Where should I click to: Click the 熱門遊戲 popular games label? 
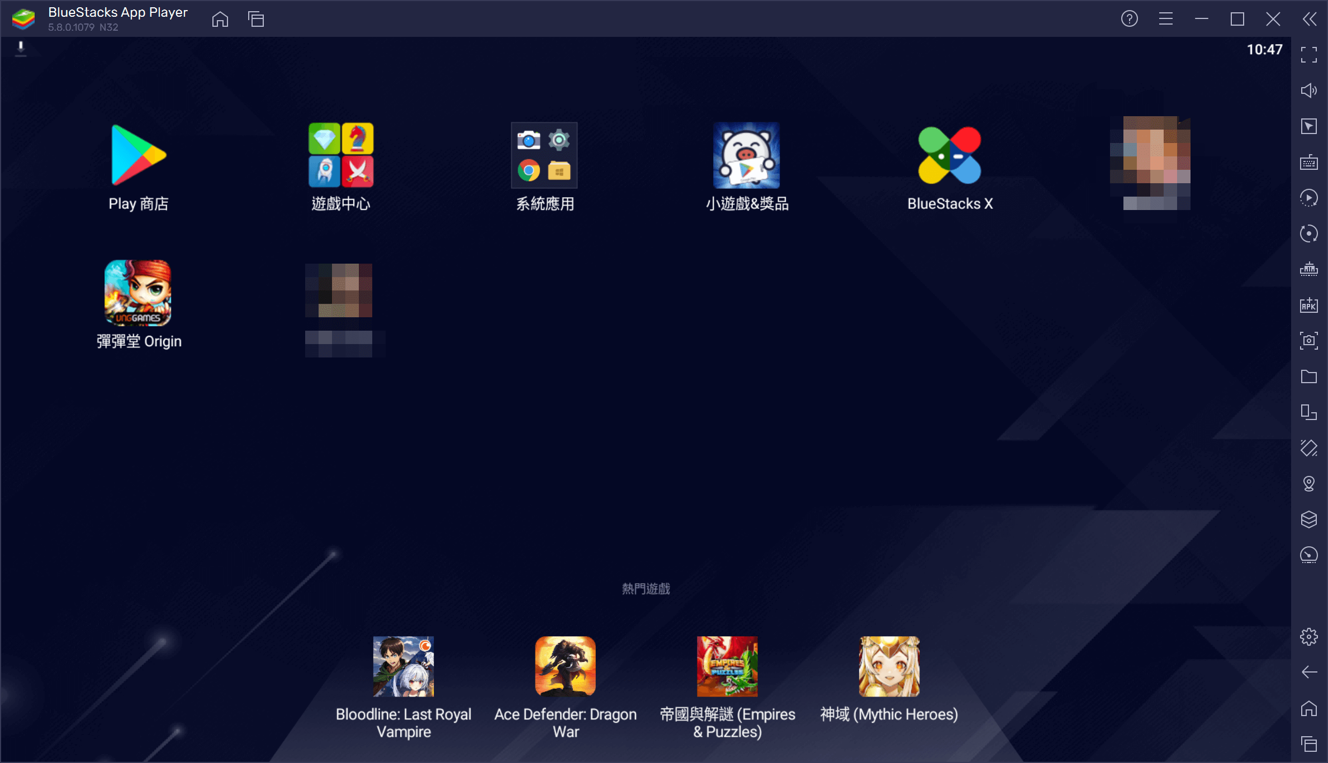646,589
